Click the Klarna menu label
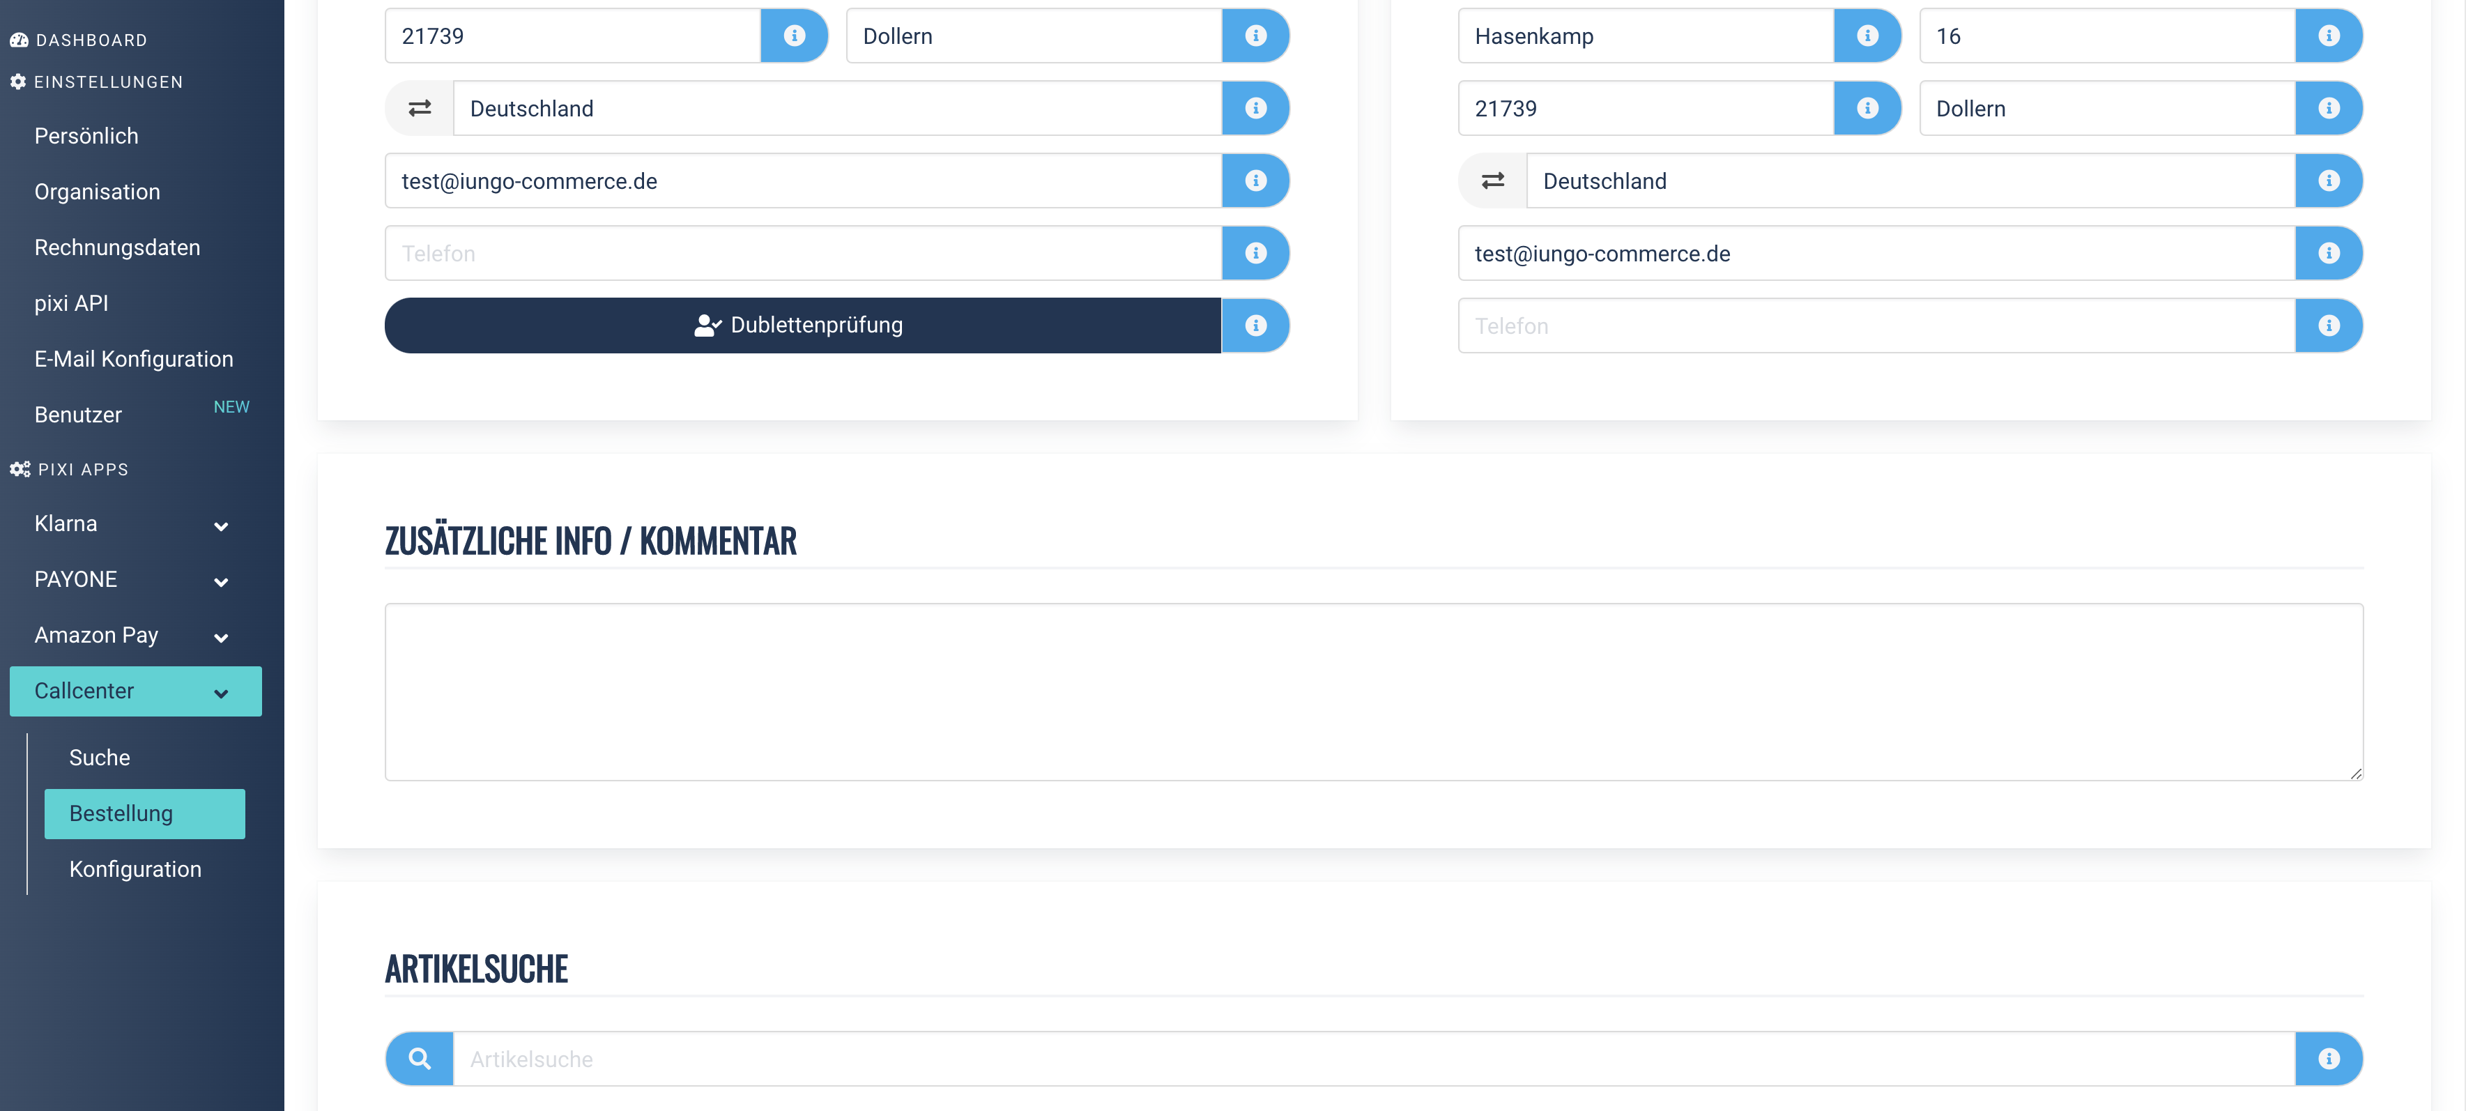 [x=66, y=524]
